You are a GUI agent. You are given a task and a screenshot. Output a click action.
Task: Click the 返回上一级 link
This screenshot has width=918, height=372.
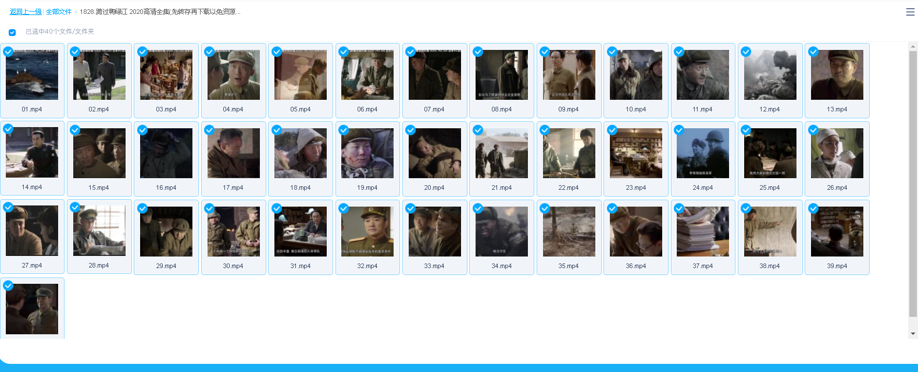(26, 12)
